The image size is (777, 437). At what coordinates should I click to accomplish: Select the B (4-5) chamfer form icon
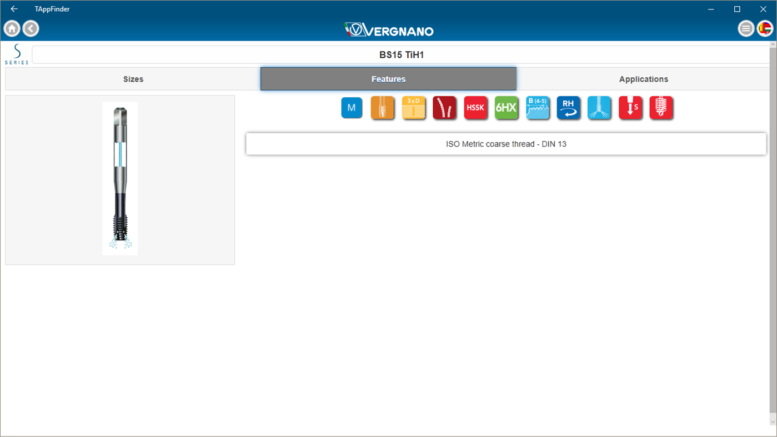coord(538,108)
